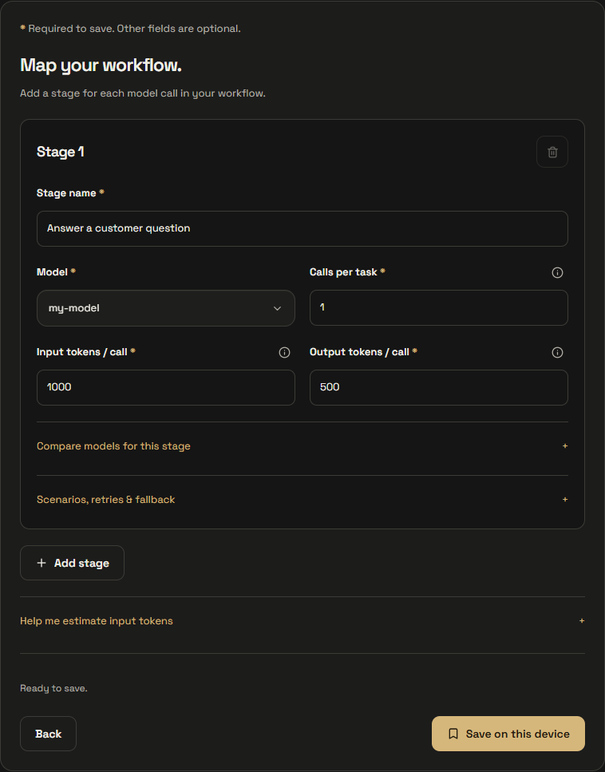Open the Output tokens info icon
The height and width of the screenshot is (772, 605).
[557, 352]
